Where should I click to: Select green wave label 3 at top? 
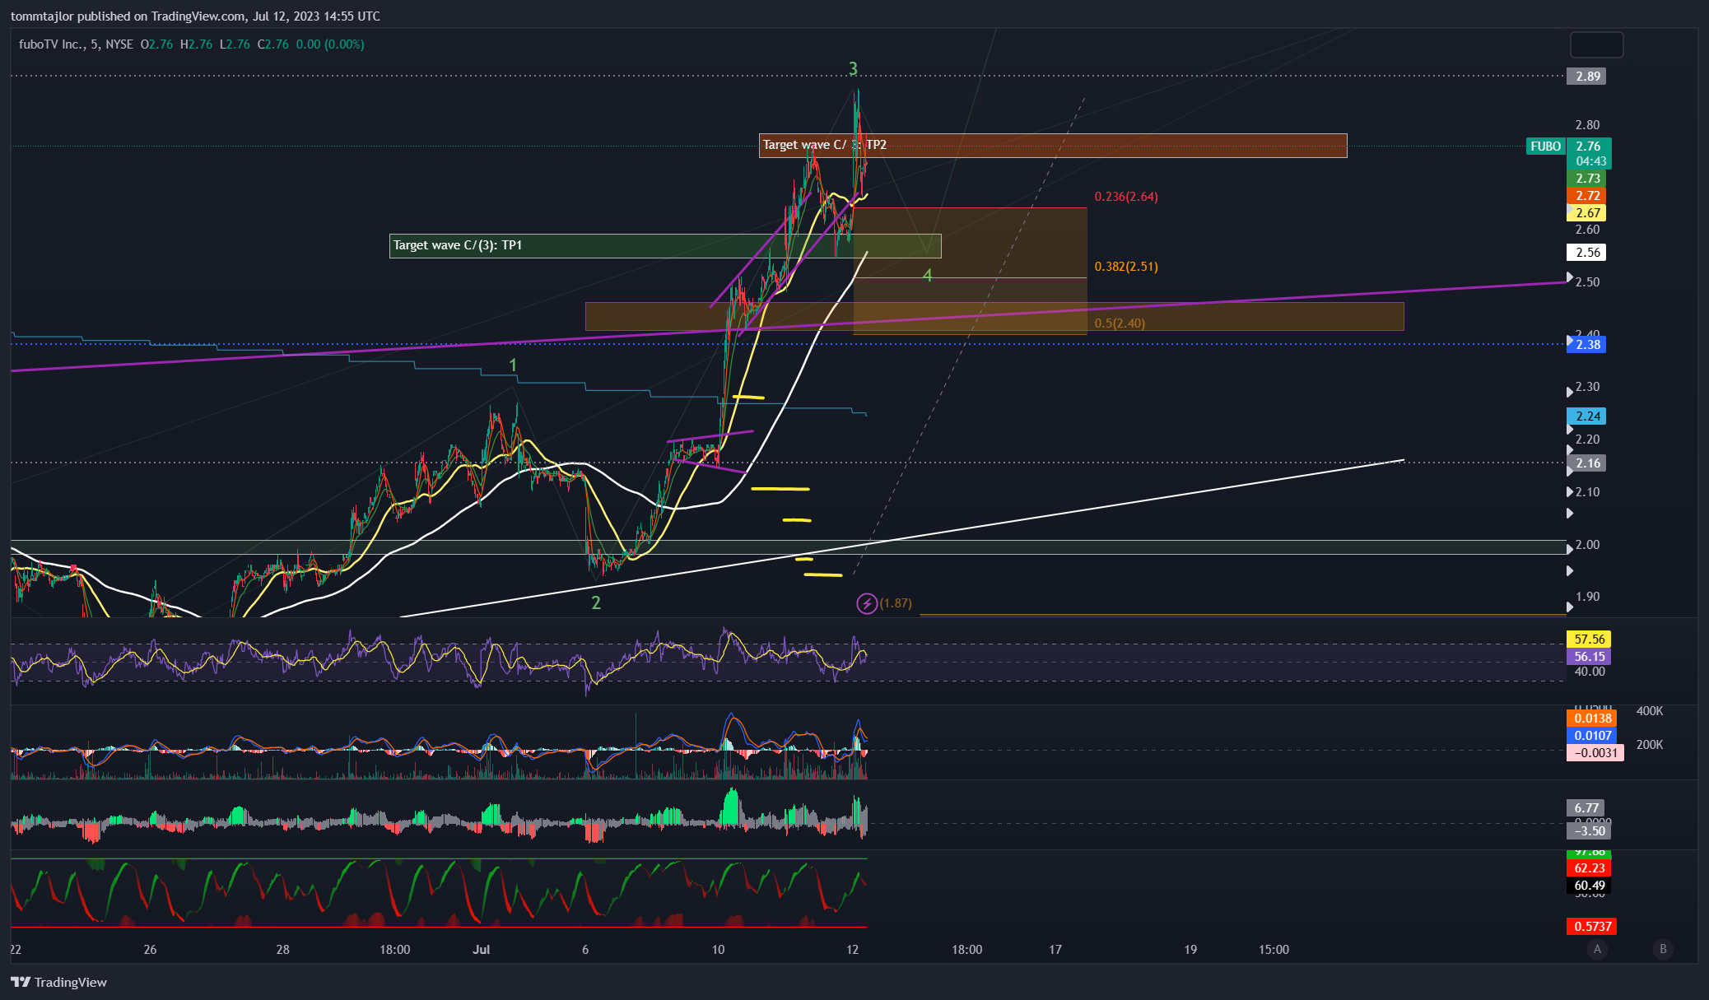[853, 69]
